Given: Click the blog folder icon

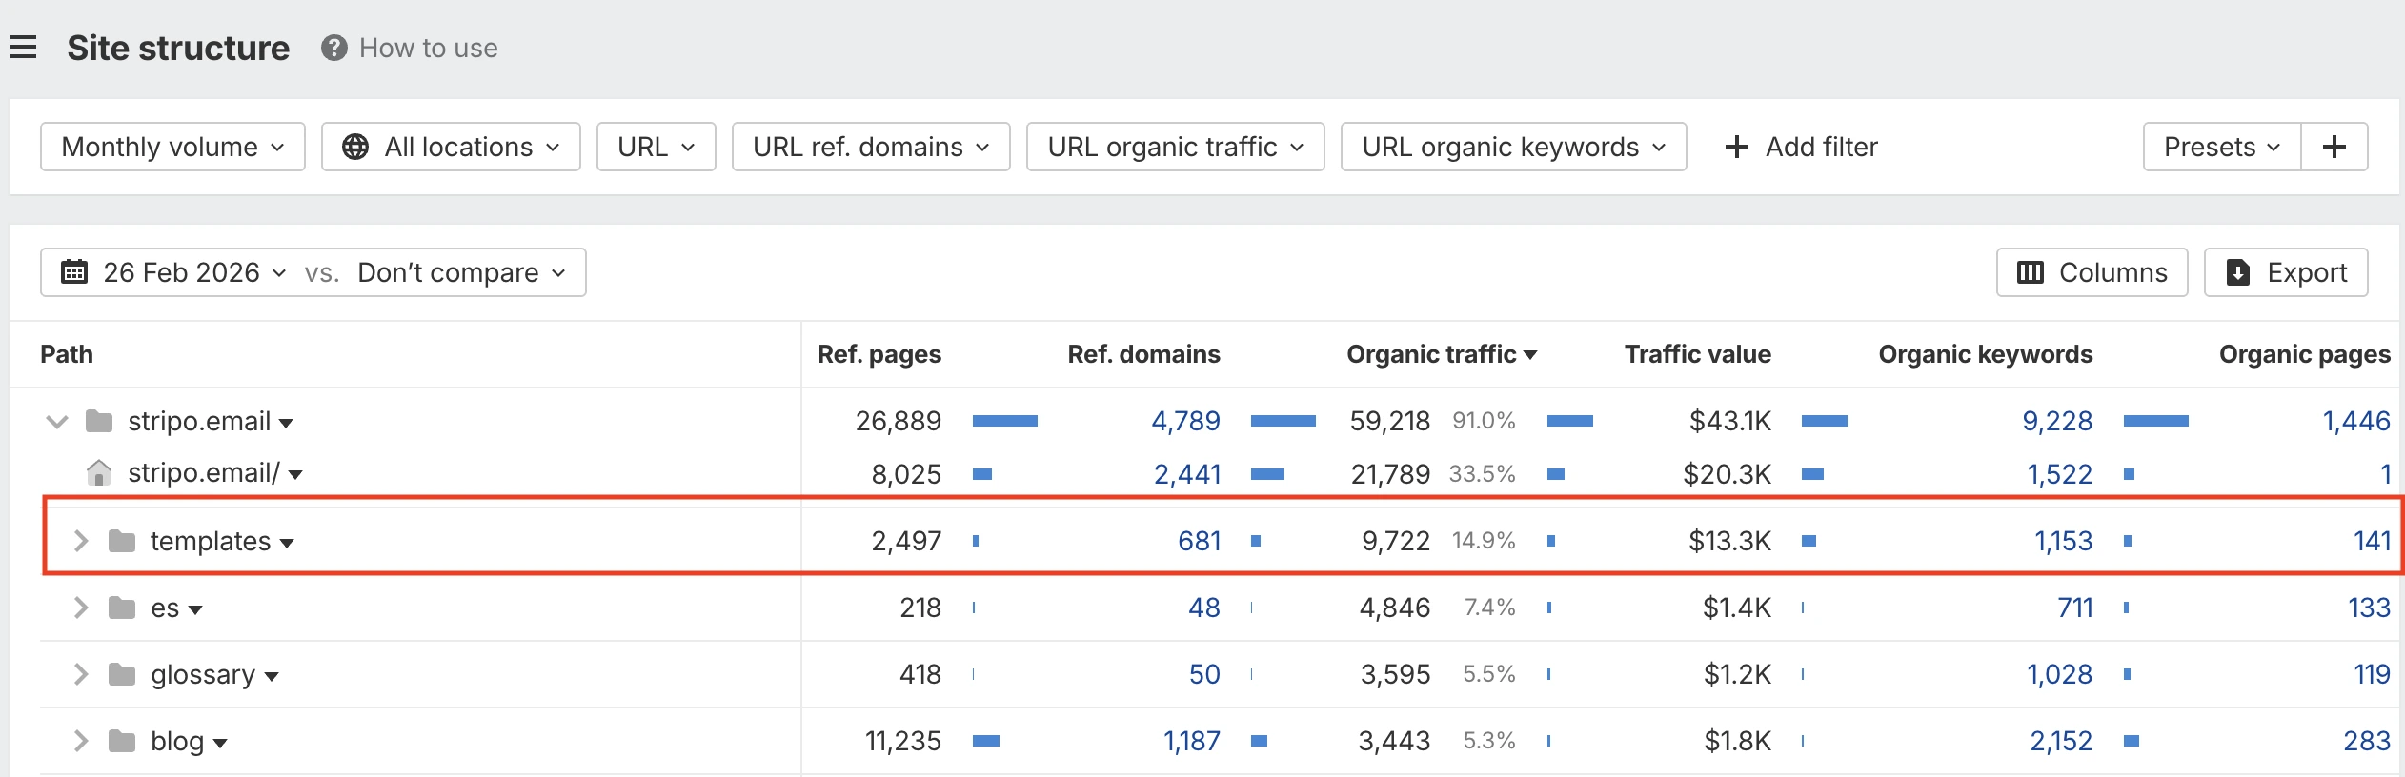Looking at the screenshot, I should pyautogui.click(x=122, y=741).
